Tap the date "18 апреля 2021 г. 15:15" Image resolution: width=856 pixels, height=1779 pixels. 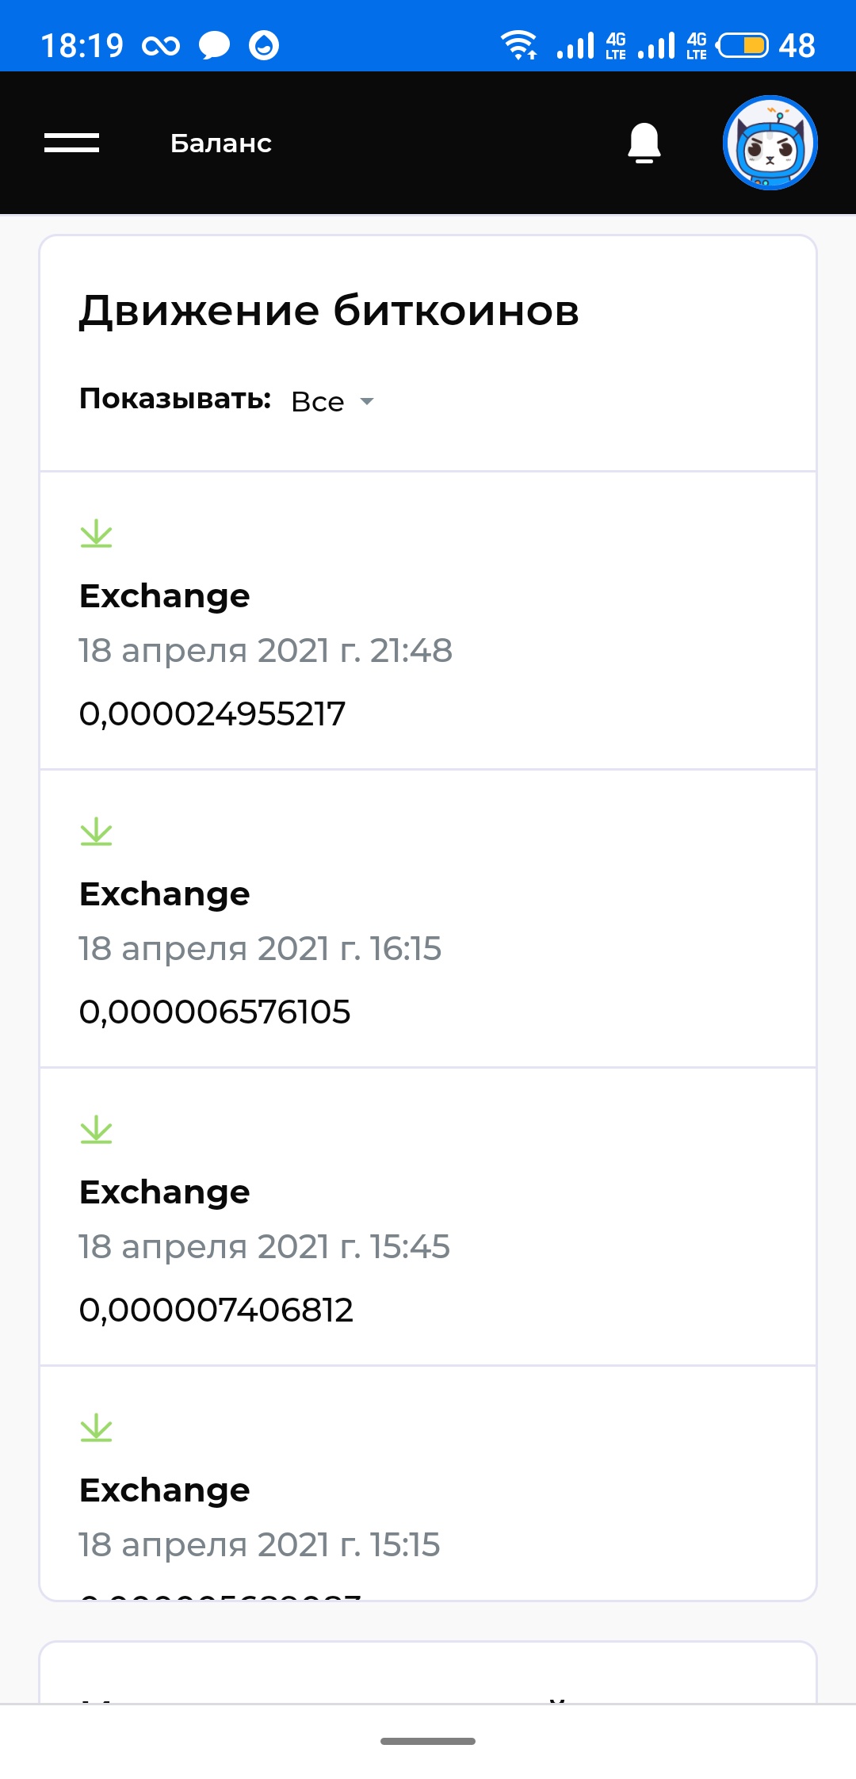click(259, 1544)
